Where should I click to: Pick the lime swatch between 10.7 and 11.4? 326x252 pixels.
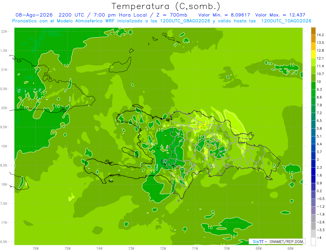[313, 70]
